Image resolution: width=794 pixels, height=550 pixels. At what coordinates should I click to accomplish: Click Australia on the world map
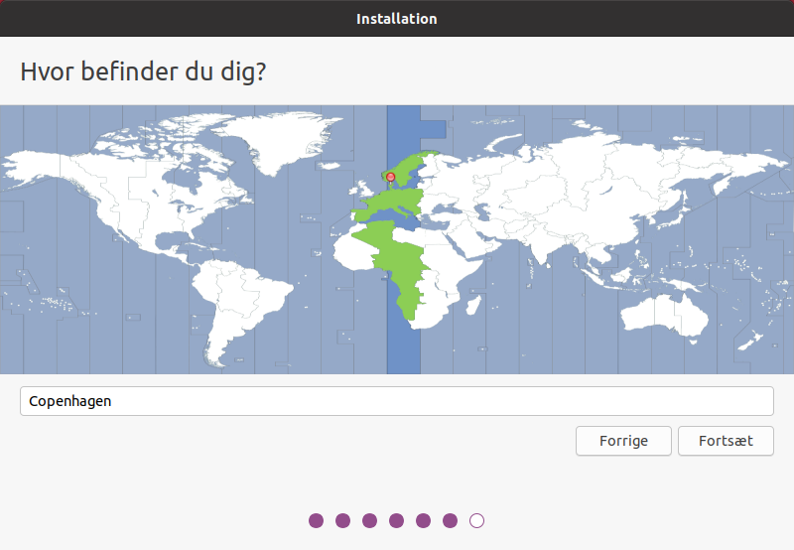664,314
